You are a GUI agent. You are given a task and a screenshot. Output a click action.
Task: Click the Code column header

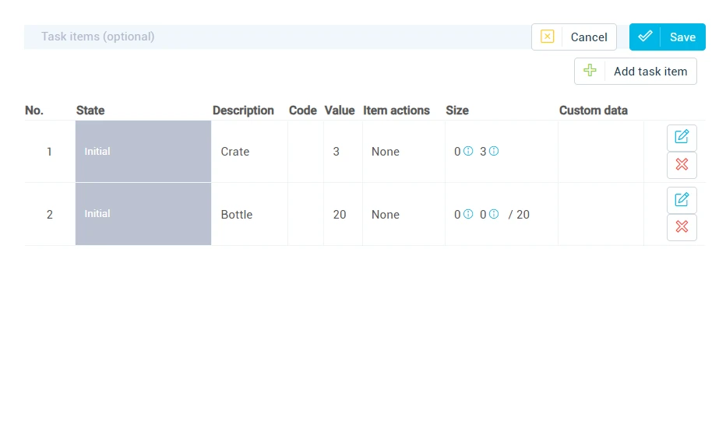pyautogui.click(x=303, y=110)
